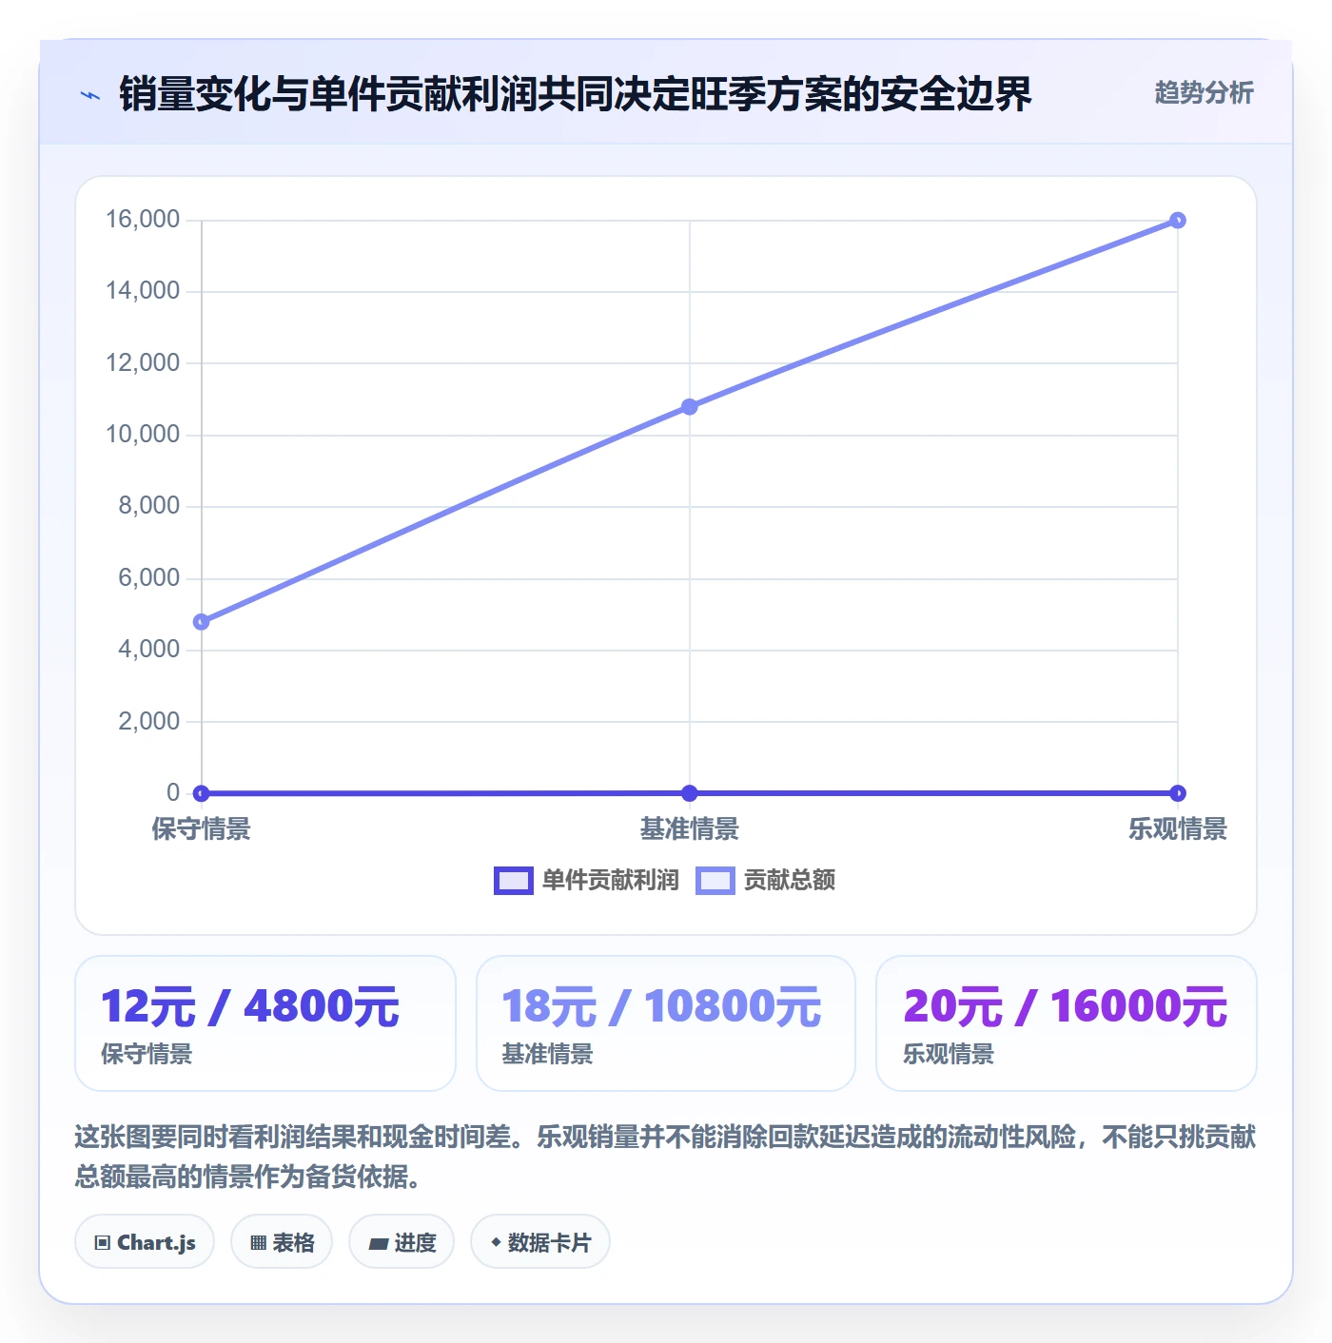Image resolution: width=1332 pixels, height=1343 pixels.
Task: Click the 2,000 y-axis value
Action: [x=148, y=722]
